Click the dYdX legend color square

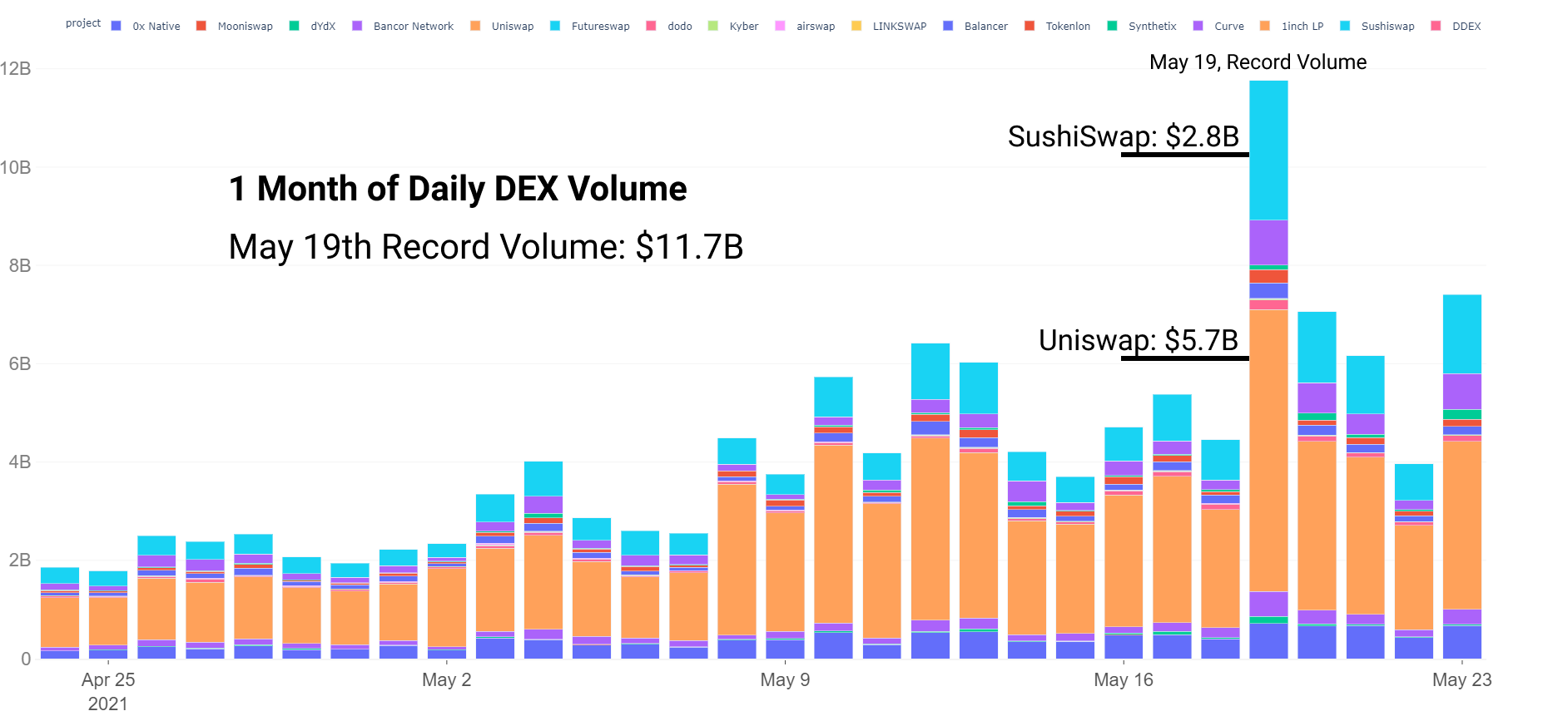[x=294, y=26]
